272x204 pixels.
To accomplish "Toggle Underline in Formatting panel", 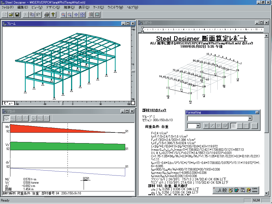I will [x=219, y=126].
